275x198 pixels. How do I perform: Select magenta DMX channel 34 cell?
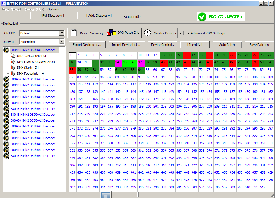[118, 63]
